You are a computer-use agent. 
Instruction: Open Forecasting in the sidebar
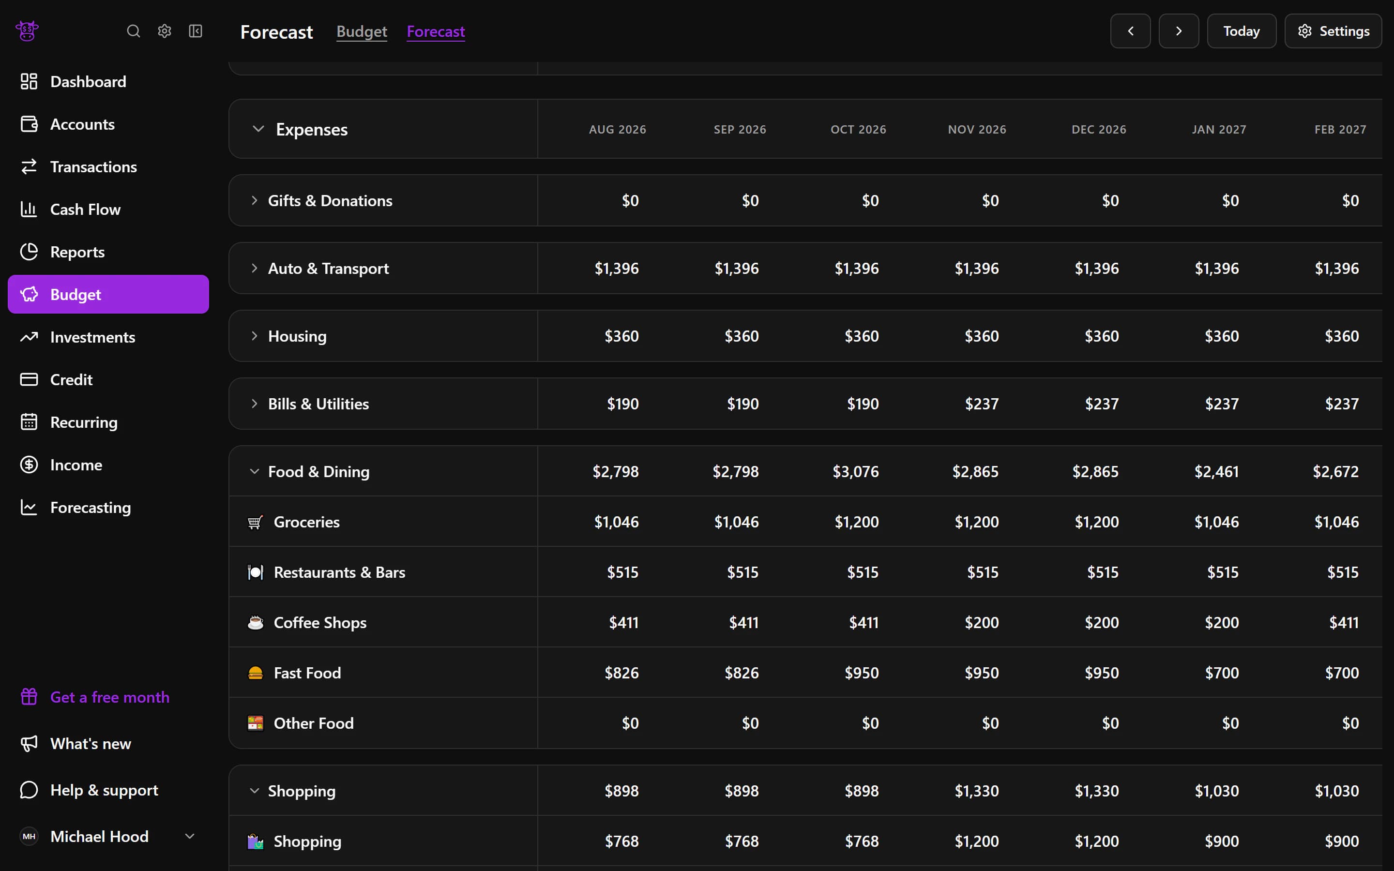[x=108, y=508]
